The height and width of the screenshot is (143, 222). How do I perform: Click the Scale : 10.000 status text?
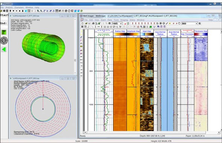pyautogui.click(x=81, y=141)
